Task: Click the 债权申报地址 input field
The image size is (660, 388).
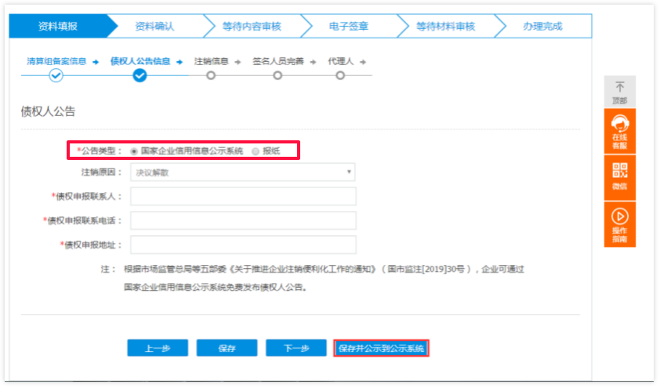Action: 243,245
